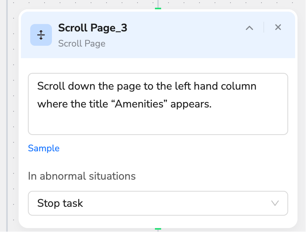Select the connector line above the card

[158, 4]
